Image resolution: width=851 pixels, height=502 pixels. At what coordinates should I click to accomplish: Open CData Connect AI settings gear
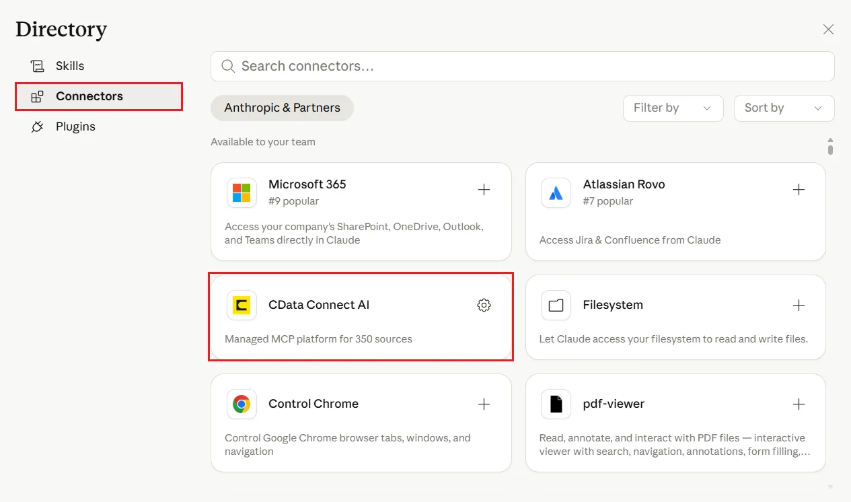[x=484, y=305]
